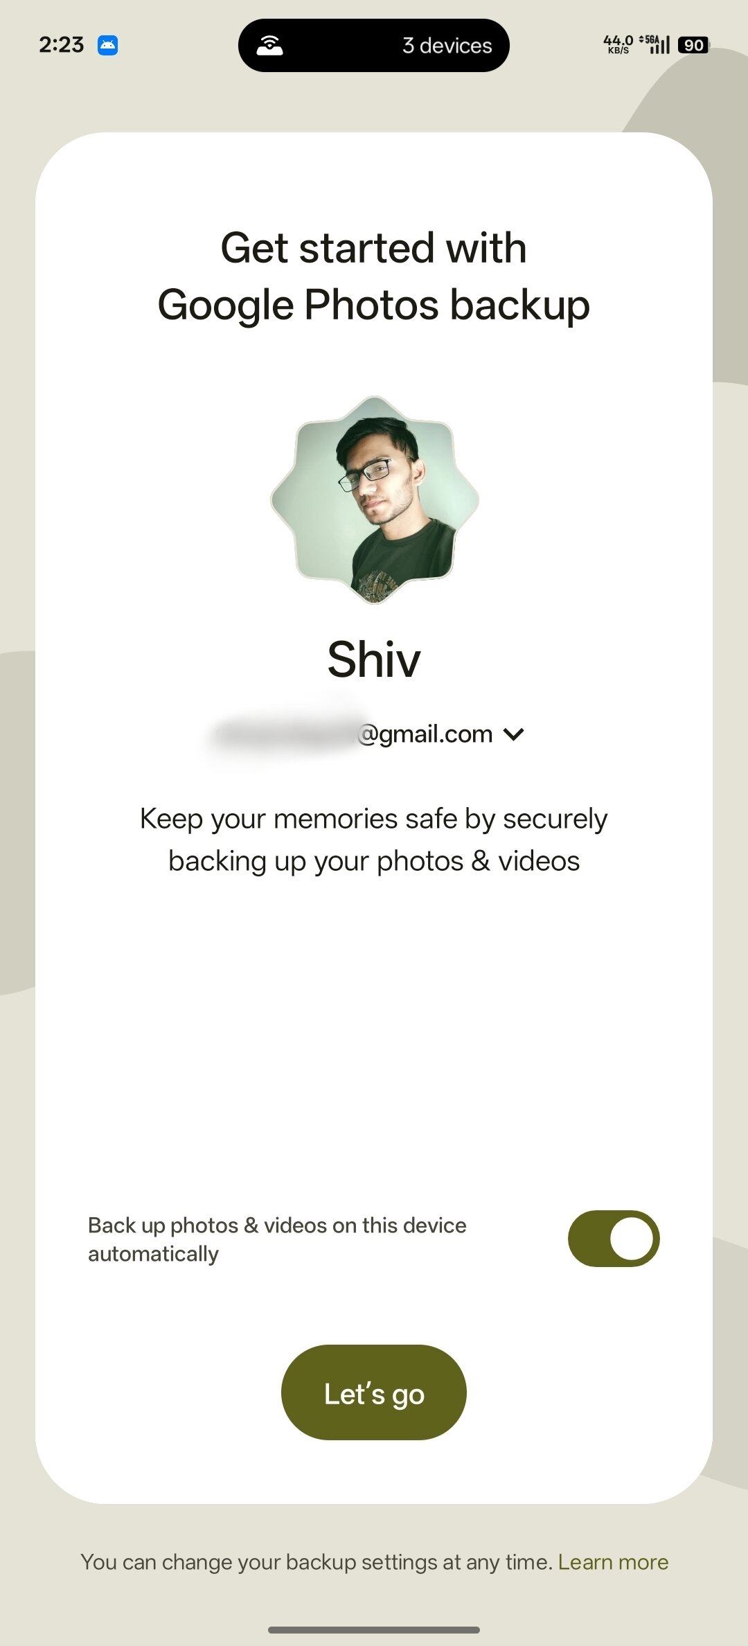This screenshot has height=1646, width=748.
Task: Tap the hotspot icon in status pill
Action: (x=269, y=45)
